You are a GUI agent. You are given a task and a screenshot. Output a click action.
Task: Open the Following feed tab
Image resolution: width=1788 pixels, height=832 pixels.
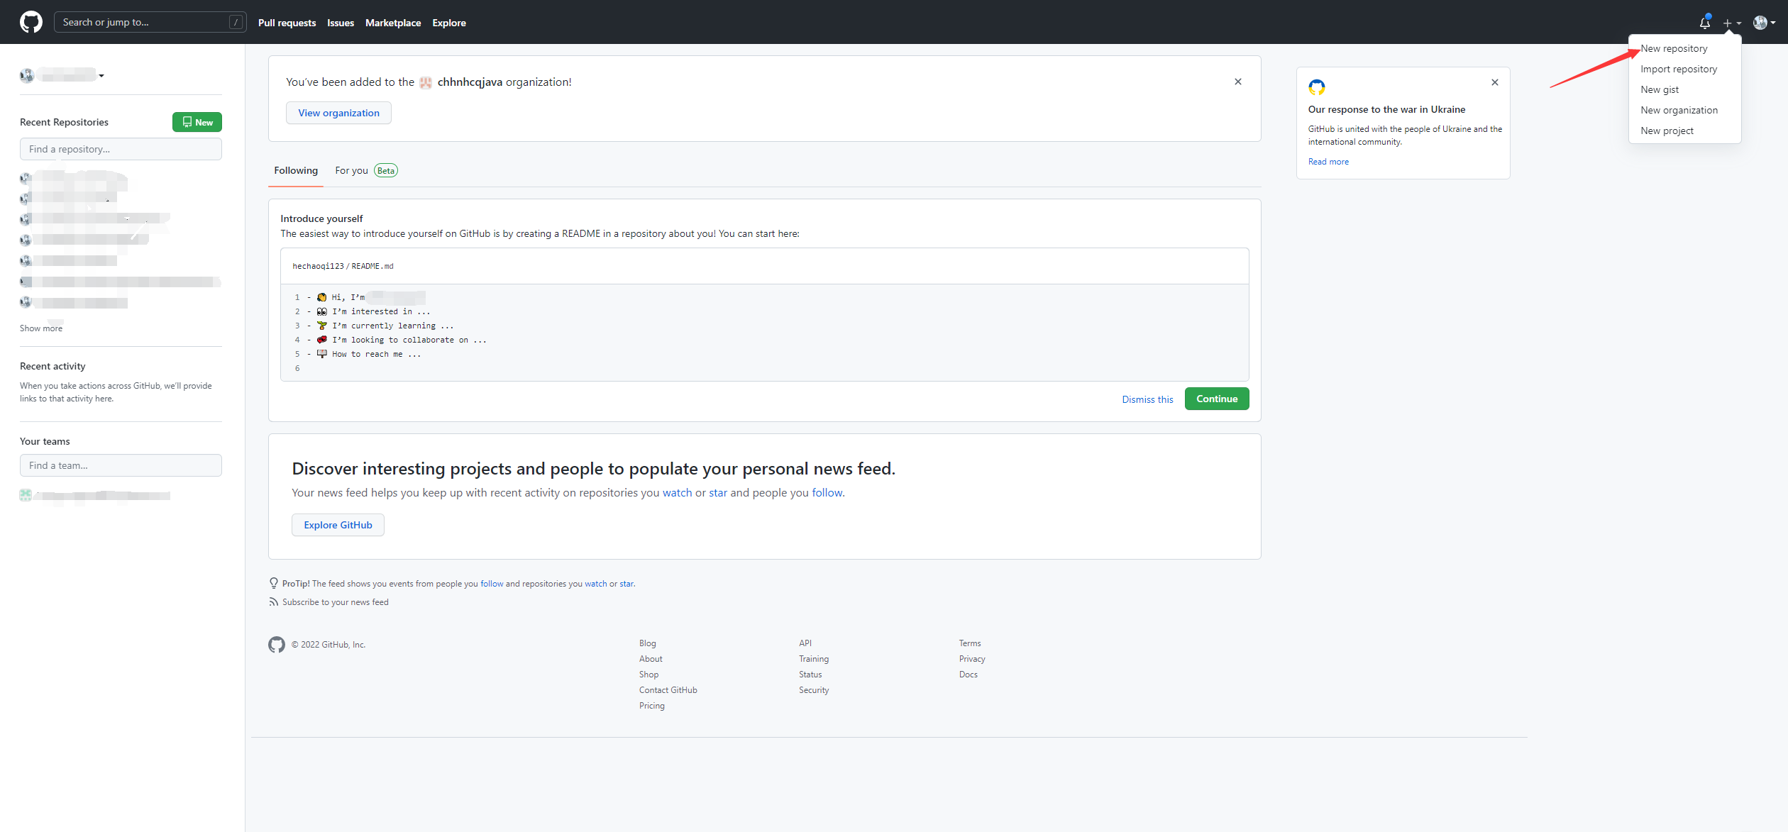(x=296, y=170)
